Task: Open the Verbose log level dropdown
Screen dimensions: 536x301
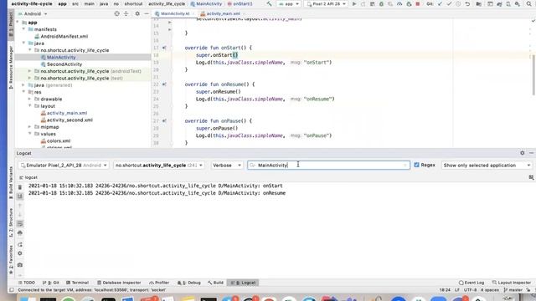Action: point(227,166)
